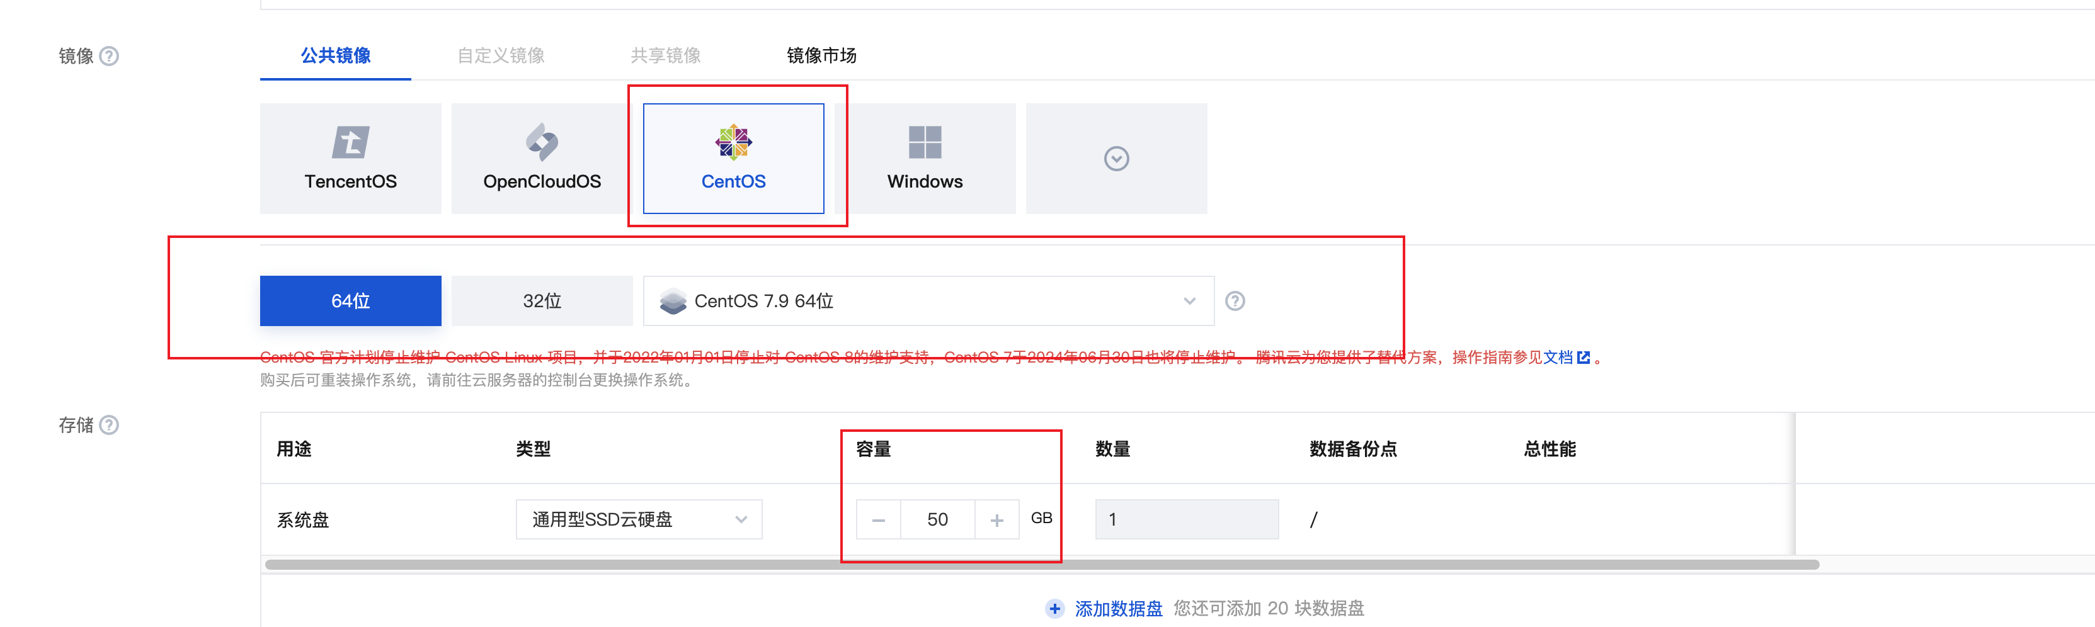Select the OpenCloudOS image tile

(542, 159)
